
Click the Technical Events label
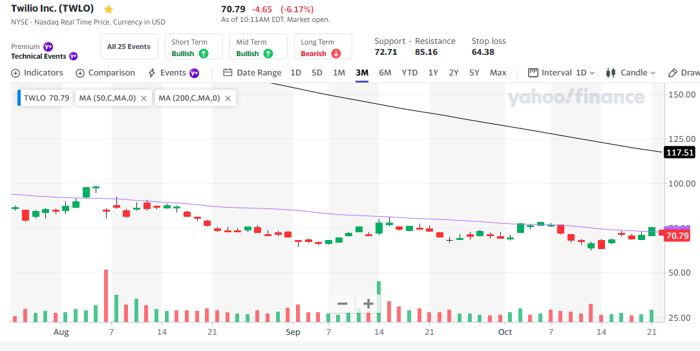coord(38,56)
